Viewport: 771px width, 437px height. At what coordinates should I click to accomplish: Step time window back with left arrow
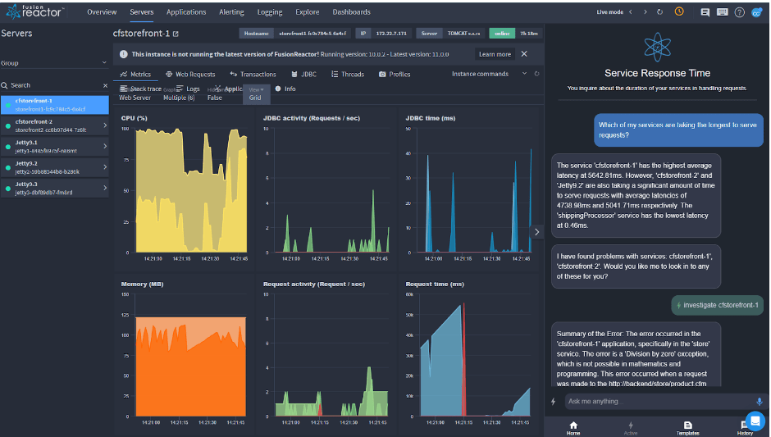click(631, 11)
